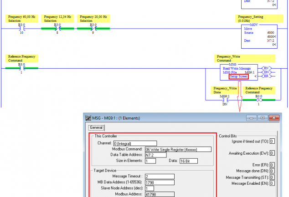Select the B3:0/9 Frequency 20,00 Hz contact
Screen dimensions: 289x197
click(93, 29)
